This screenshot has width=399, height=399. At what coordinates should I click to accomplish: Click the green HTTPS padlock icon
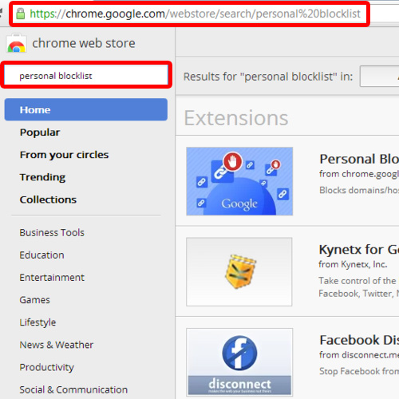coord(21,14)
